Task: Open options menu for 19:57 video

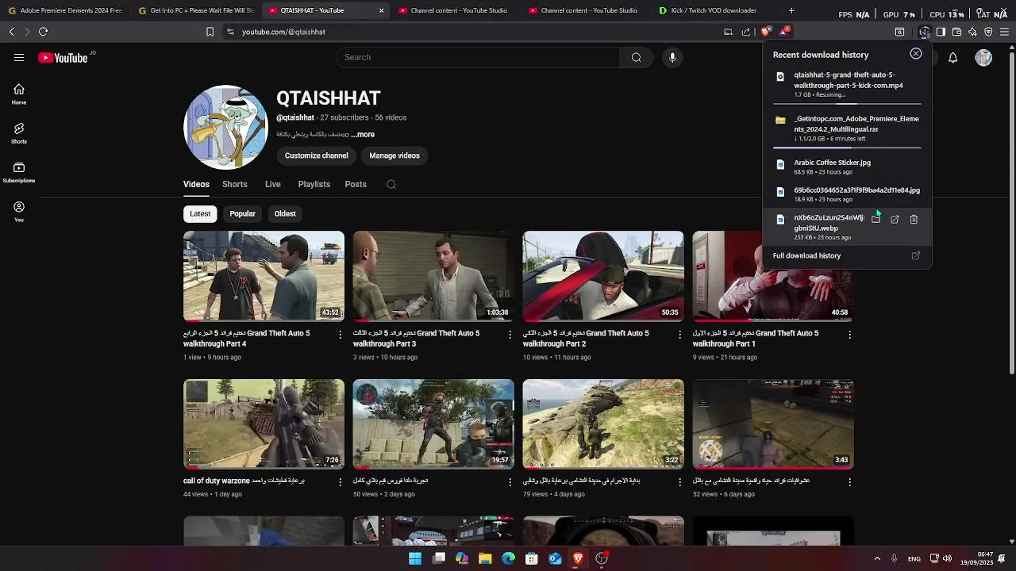Action: click(510, 482)
